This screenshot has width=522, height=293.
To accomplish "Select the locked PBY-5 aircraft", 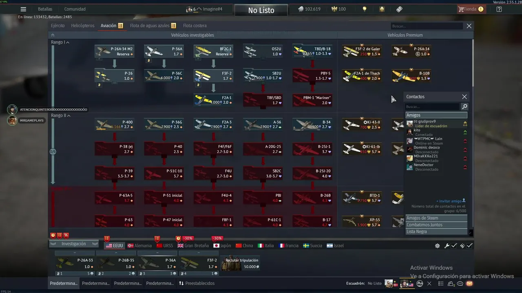I will [x=312, y=76].
